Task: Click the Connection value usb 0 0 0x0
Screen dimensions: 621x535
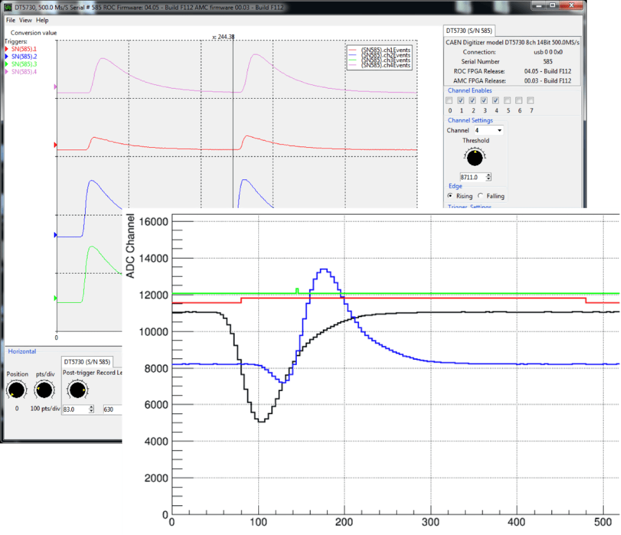Action: pos(548,52)
